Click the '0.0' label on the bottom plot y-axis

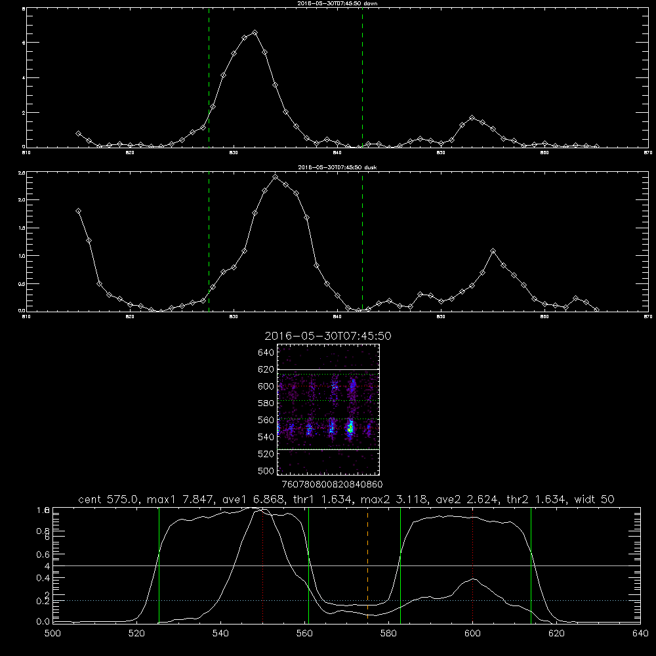coord(43,622)
